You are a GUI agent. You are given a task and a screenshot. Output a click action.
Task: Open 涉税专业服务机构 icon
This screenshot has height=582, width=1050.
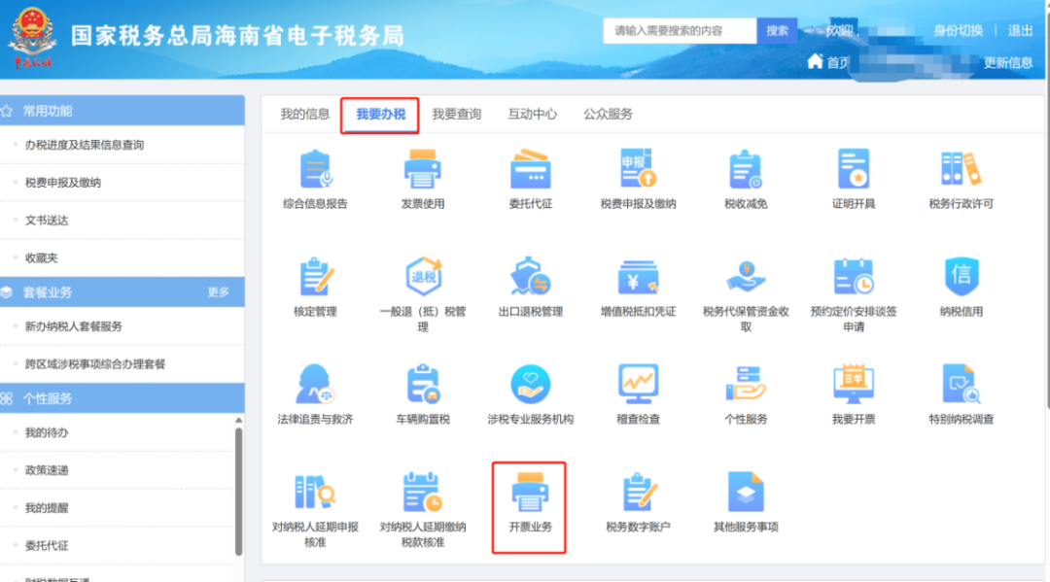(x=531, y=385)
